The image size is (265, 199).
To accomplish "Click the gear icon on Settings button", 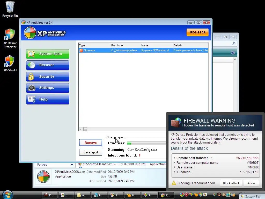I will pyautogui.click(x=31, y=88).
